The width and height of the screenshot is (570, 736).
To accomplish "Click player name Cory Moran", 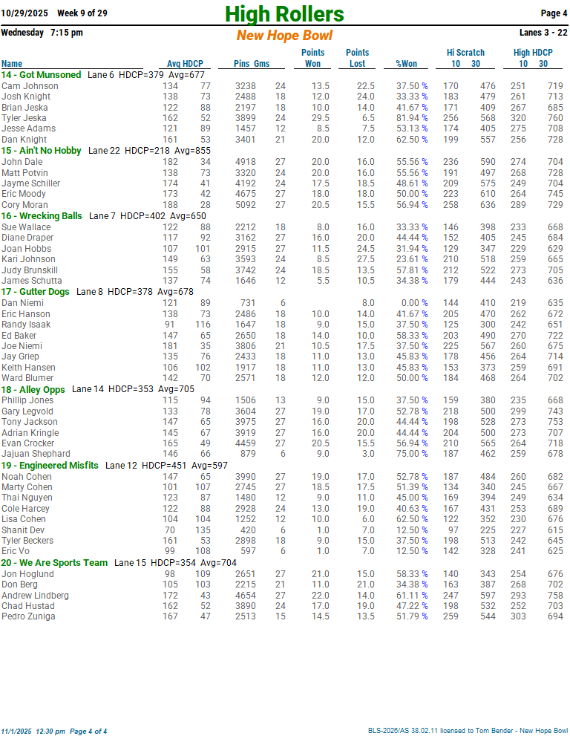I will pos(24,205).
